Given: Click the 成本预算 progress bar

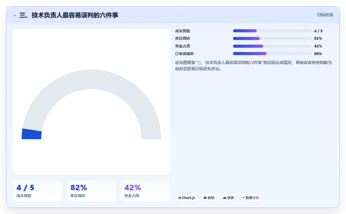Looking at the screenshot, I should point(272,31).
